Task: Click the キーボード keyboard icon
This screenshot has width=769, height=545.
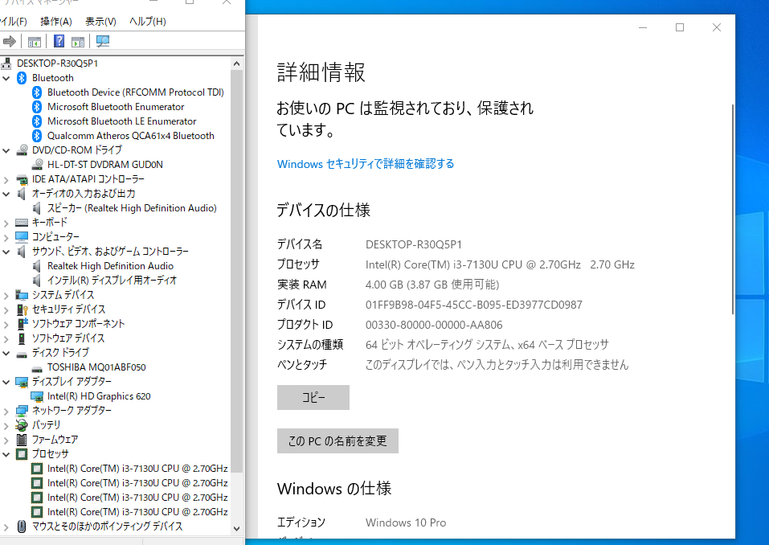Action: tap(22, 223)
